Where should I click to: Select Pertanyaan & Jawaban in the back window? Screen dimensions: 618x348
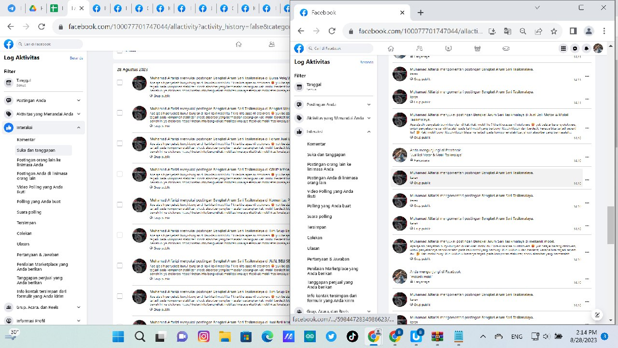point(38,255)
